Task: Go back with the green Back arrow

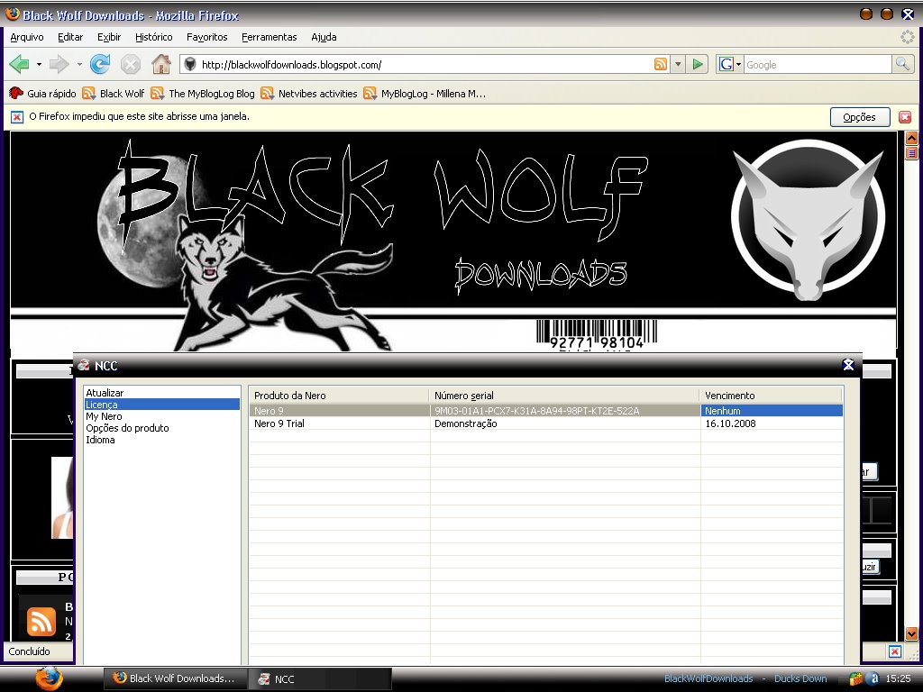Action: click(20, 64)
